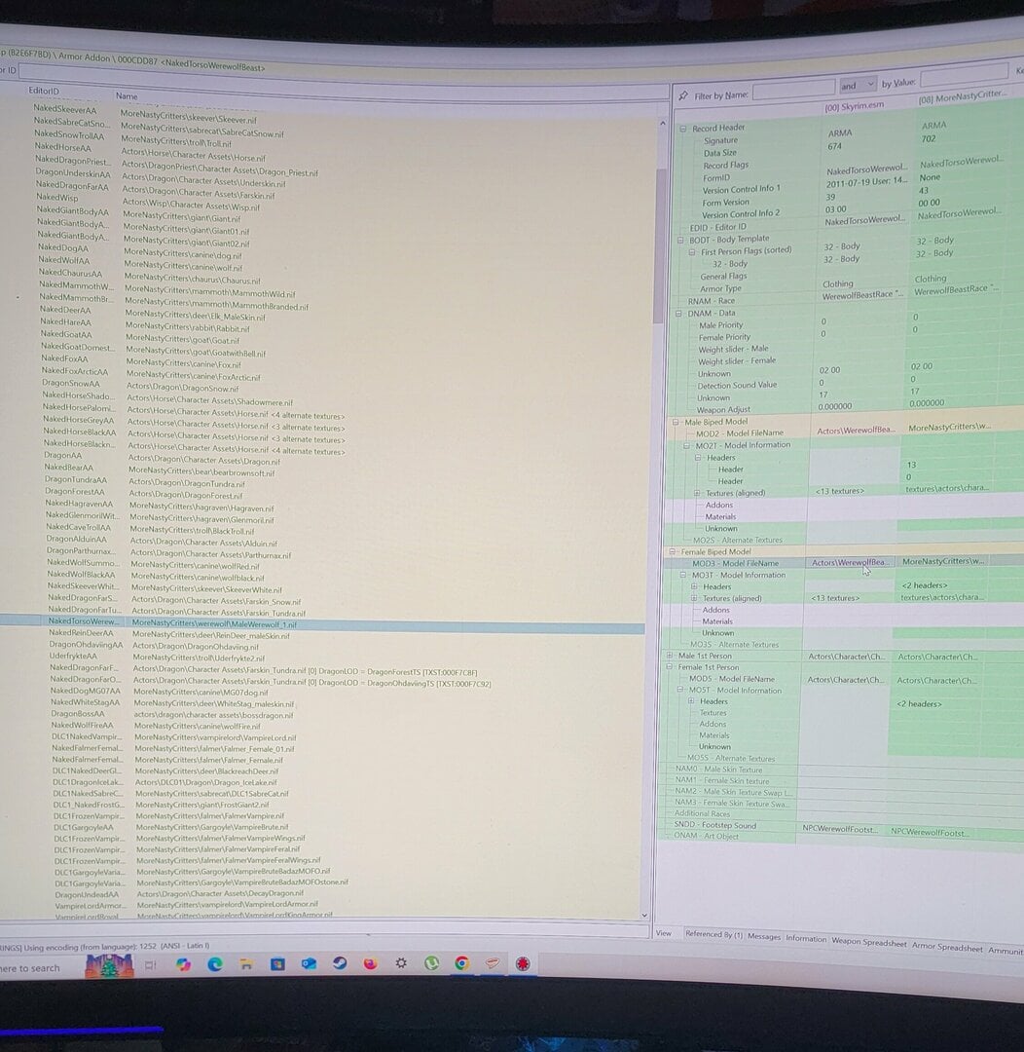The image size is (1024, 1052).
Task: Expand the Male 1st Person node
Action: coord(670,656)
